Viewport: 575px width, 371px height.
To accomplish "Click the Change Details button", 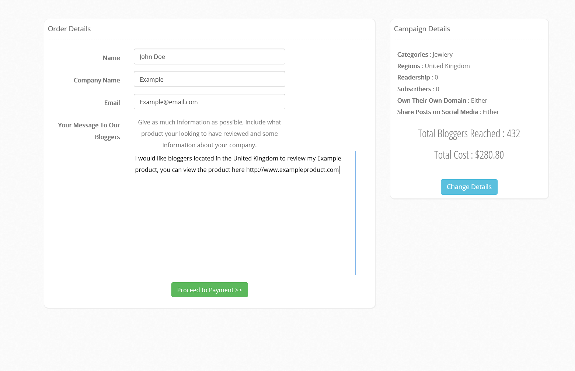I will (x=469, y=187).
